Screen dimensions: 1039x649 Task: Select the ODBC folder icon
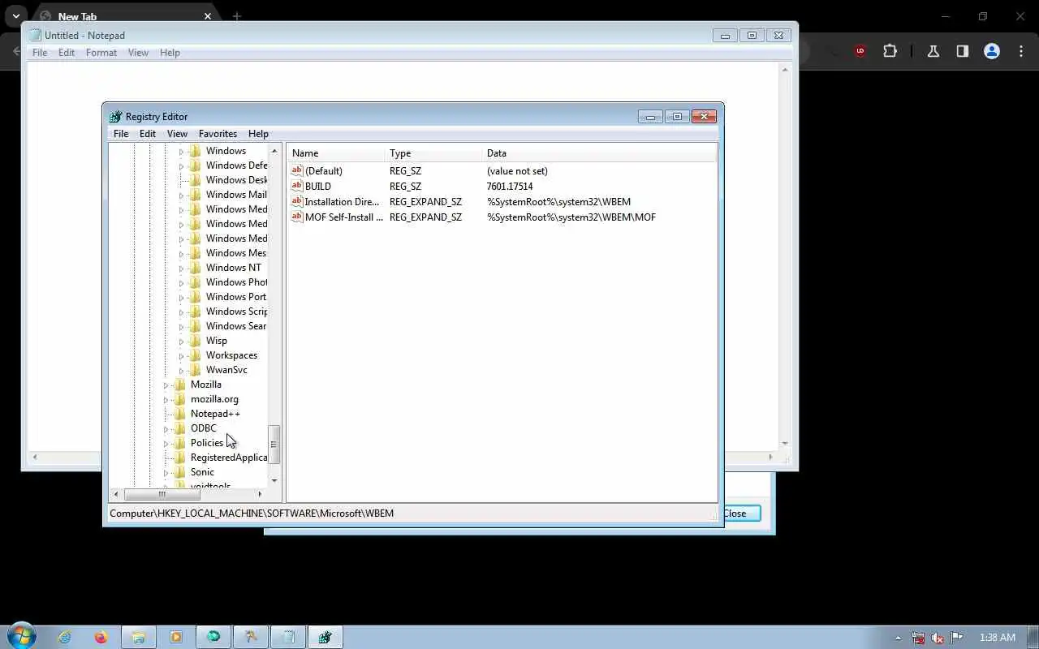pos(180,428)
